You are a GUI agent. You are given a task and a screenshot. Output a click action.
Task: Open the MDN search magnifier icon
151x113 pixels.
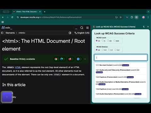(82, 28)
